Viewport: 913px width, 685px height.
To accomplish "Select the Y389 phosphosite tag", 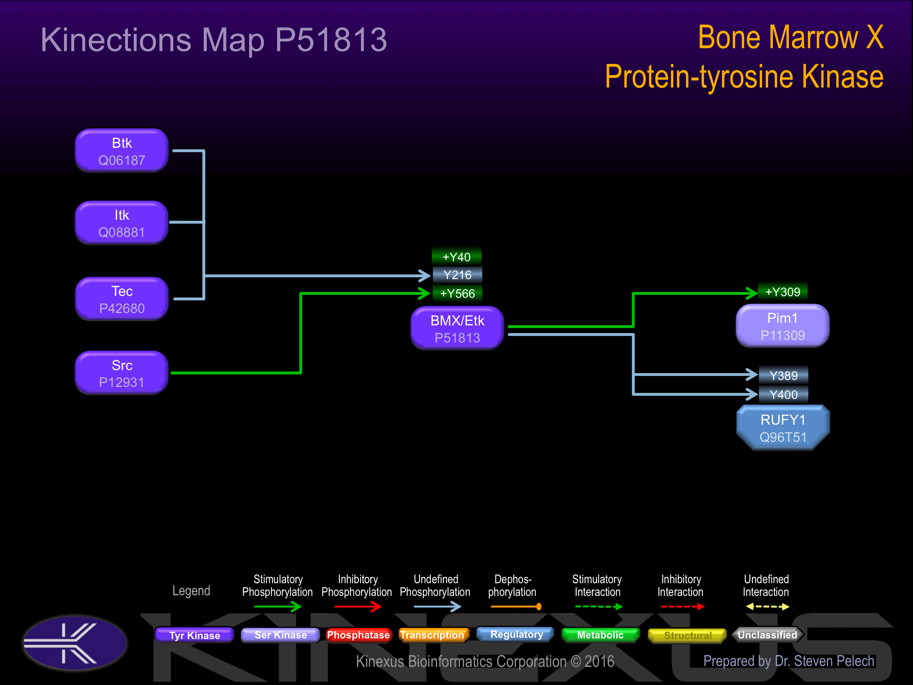I will point(783,375).
